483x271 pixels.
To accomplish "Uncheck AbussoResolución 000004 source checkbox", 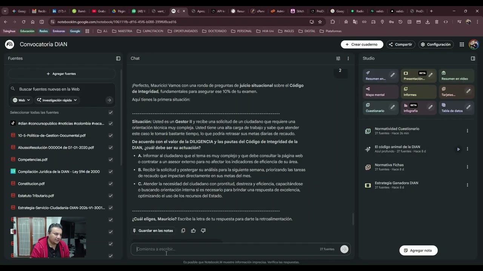I will (111, 148).
